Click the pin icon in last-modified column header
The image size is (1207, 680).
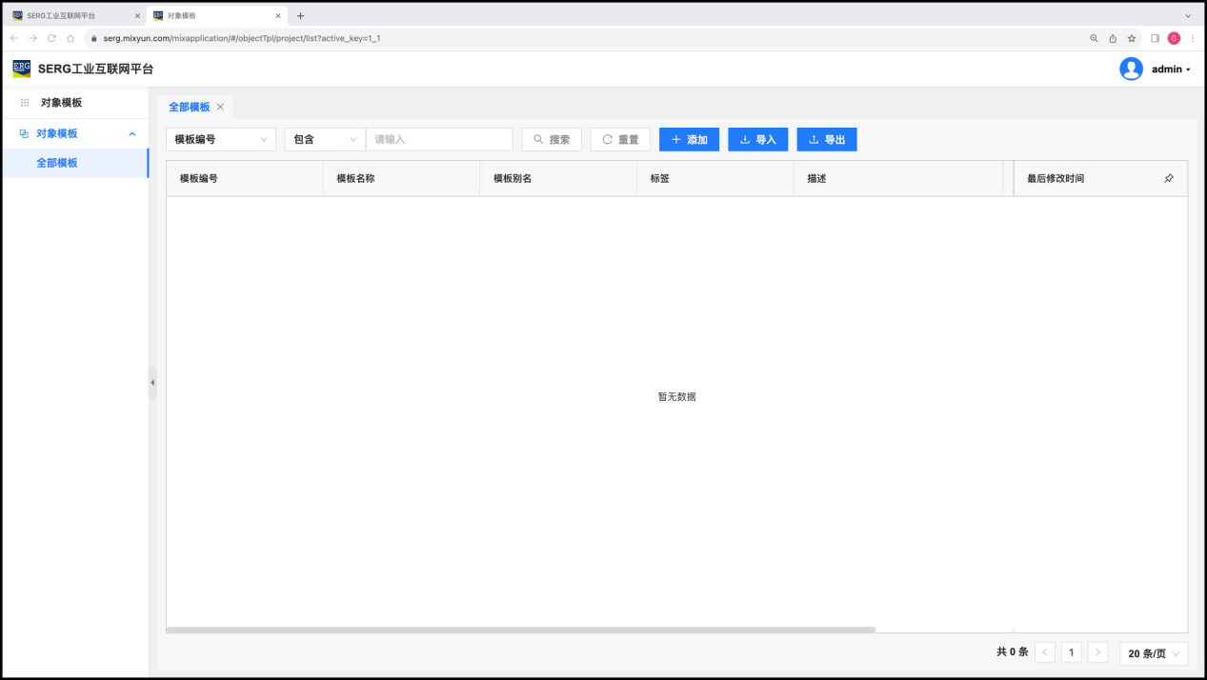pos(1169,178)
